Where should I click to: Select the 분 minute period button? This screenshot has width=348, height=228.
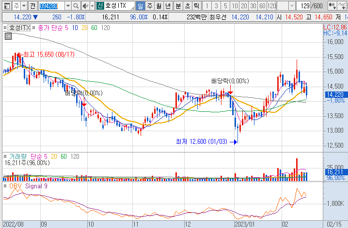click(178, 6)
